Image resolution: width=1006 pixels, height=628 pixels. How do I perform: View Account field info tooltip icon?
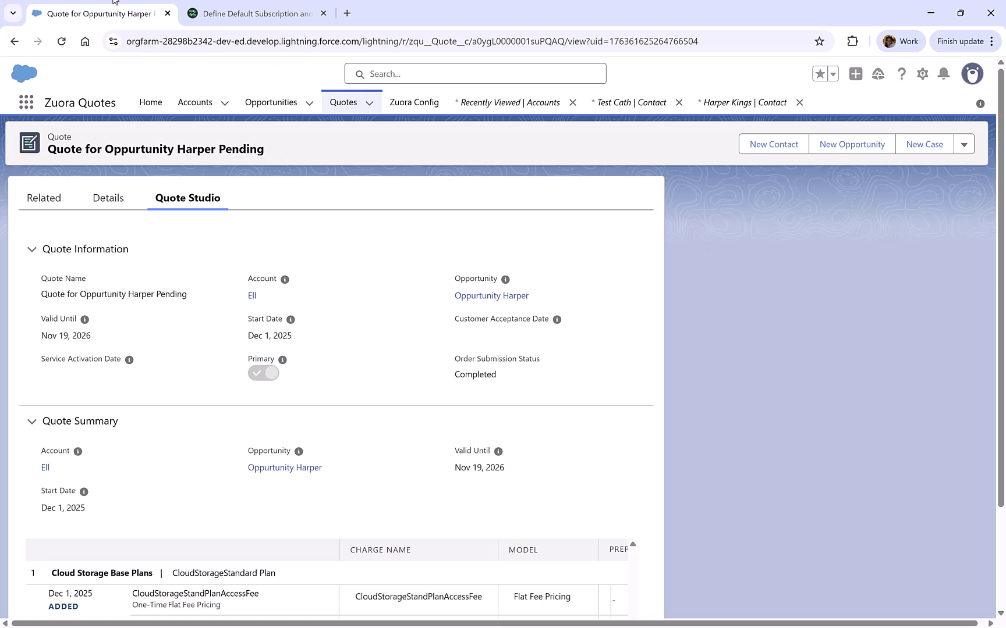[285, 279]
